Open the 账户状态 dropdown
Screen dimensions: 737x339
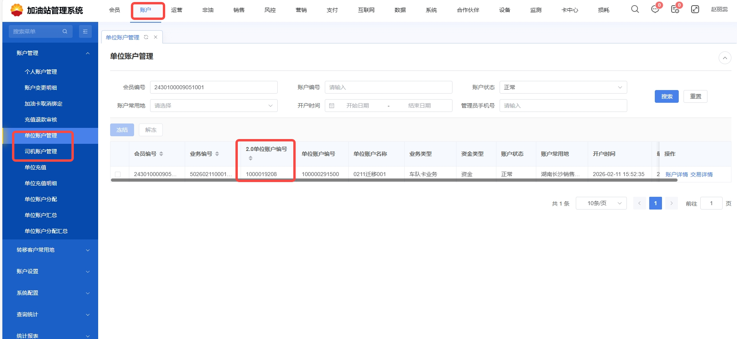point(563,87)
